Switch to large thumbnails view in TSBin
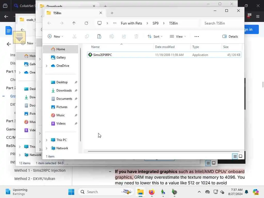The width and height of the screenshot is (264, 198). pos(241,156)
